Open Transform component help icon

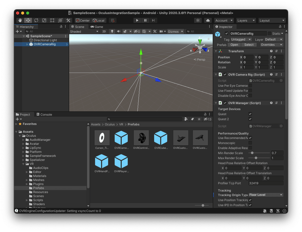pos(271,51)
